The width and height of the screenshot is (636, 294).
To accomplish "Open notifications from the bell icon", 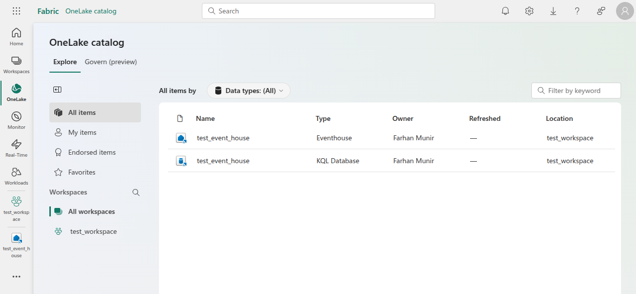I will point(505,10).
